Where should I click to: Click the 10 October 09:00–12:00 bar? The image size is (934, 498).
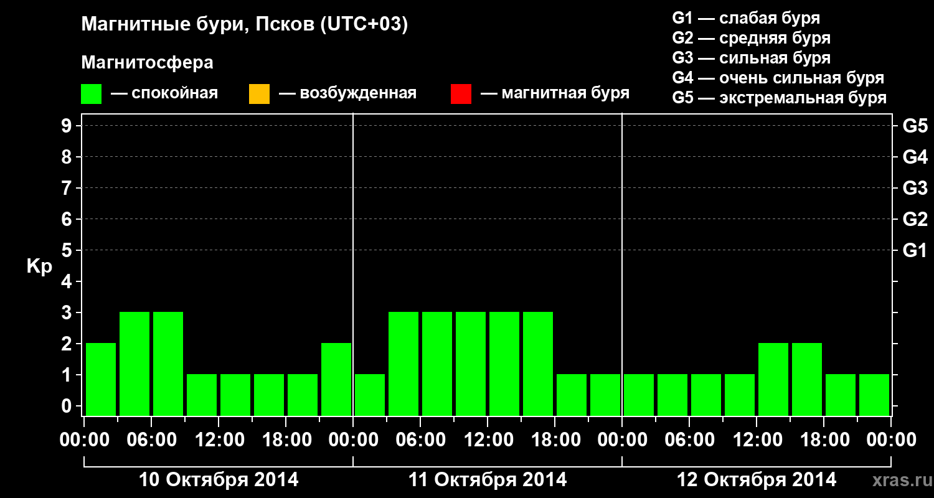coord(202,395)
